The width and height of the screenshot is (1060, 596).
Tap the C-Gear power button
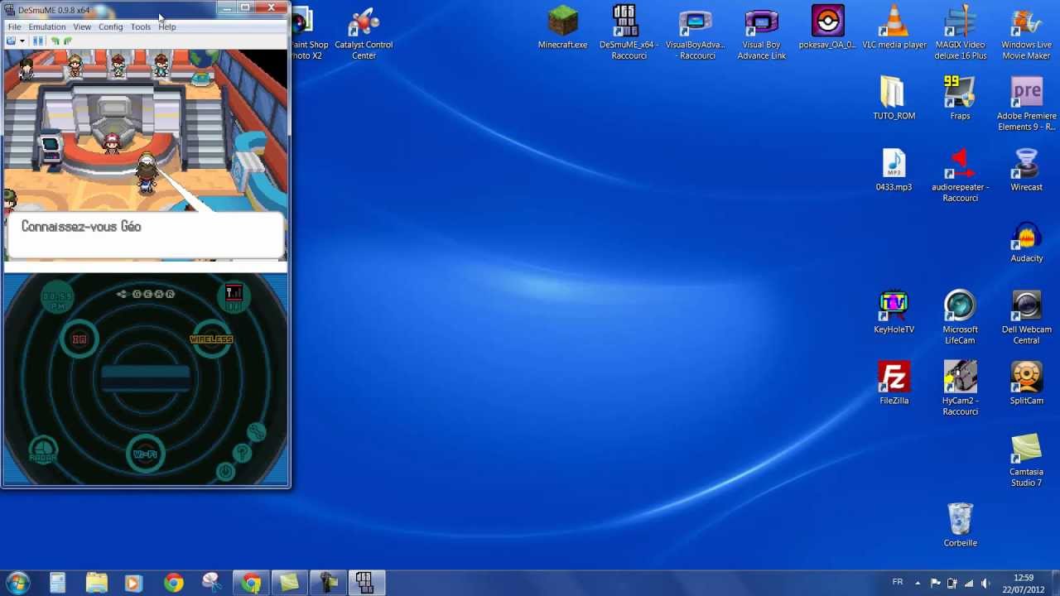tap(225, 471)
